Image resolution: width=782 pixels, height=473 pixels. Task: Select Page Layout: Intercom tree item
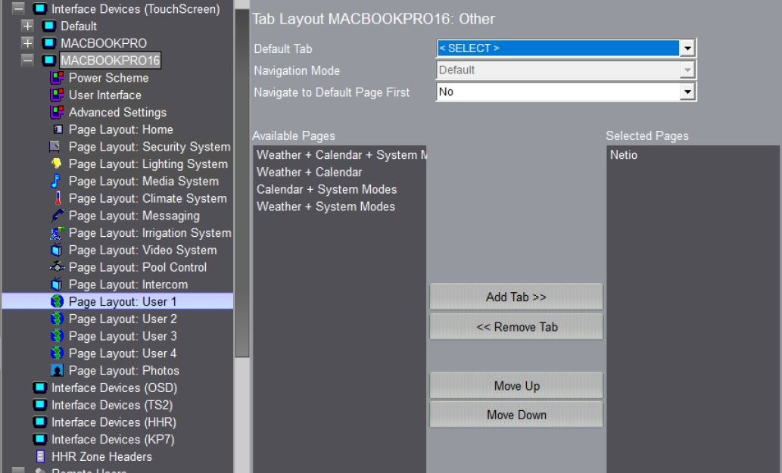[x=128, y=285]
